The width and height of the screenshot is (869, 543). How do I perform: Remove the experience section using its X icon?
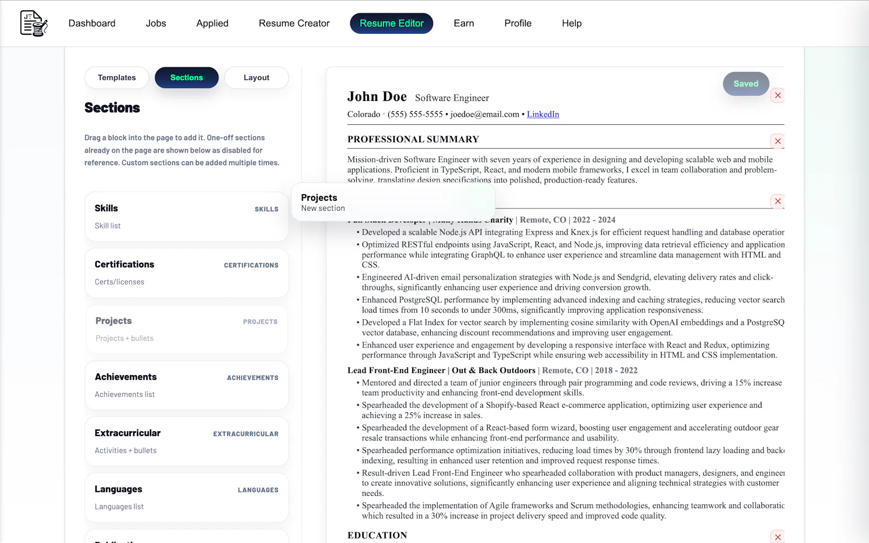click(x=778, y=201)
